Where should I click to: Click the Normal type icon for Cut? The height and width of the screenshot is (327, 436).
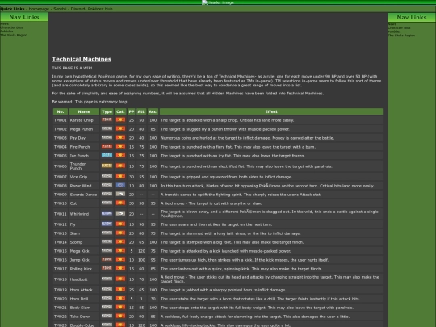pos(107,203)
